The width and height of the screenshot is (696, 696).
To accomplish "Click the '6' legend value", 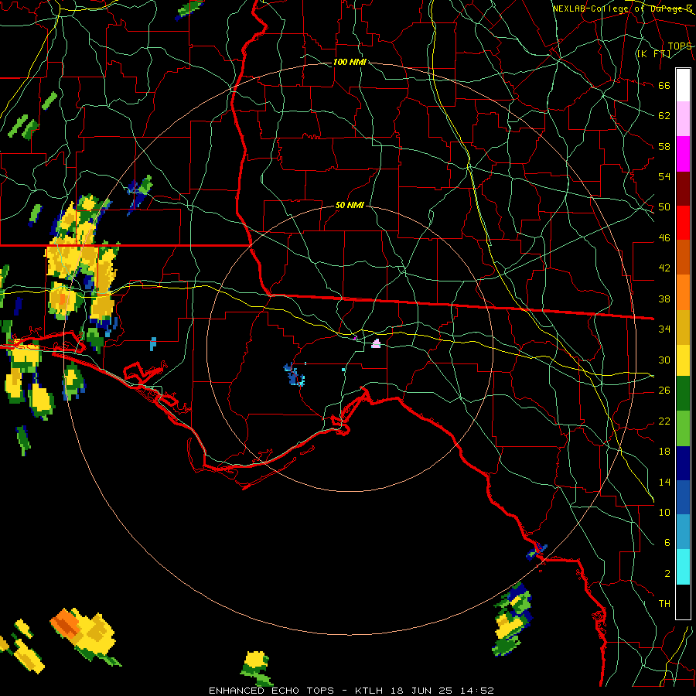I will tap(667, 543).
